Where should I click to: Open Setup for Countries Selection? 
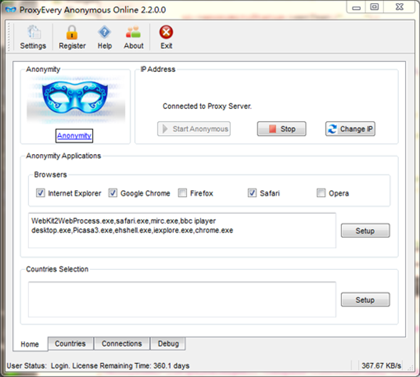[x=365, y=300]
